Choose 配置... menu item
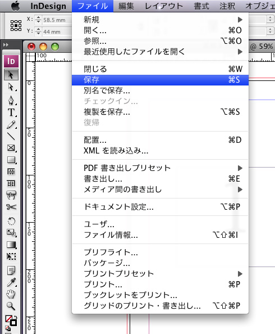Screen dimensions: 275x334 (x=160, y=140)
